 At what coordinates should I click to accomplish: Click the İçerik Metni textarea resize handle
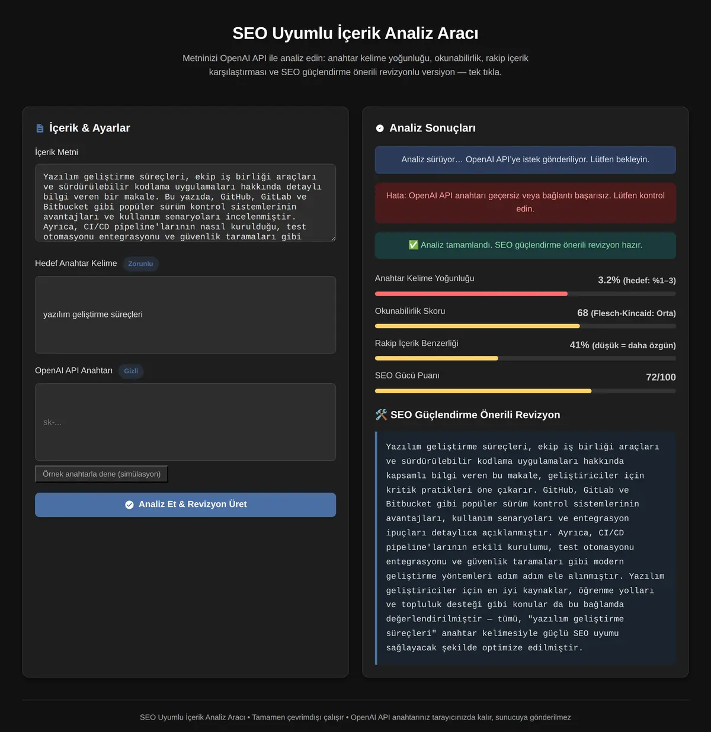(332, 238)
